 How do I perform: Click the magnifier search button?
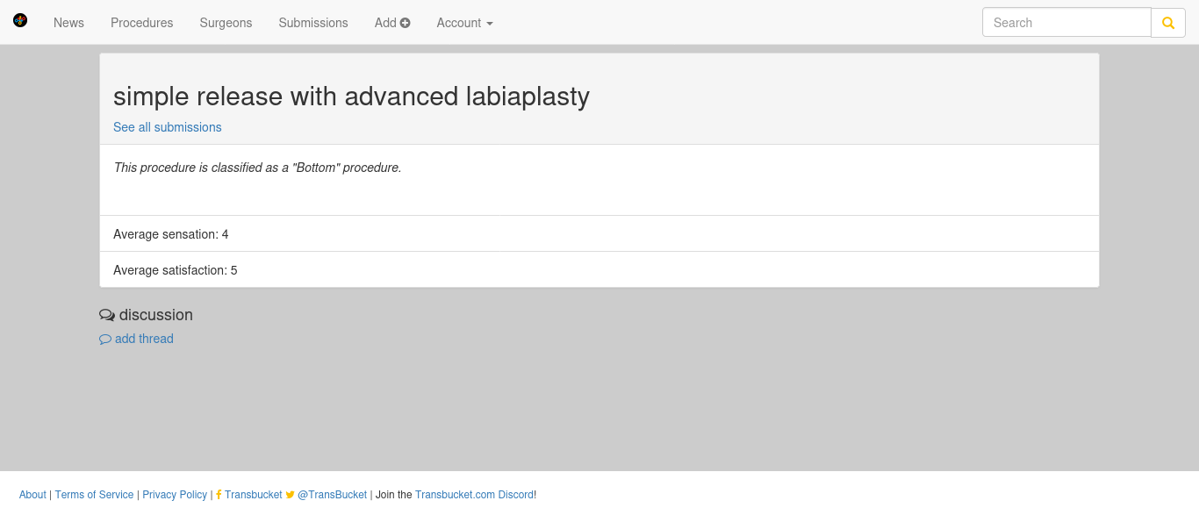coord(1168,23)
